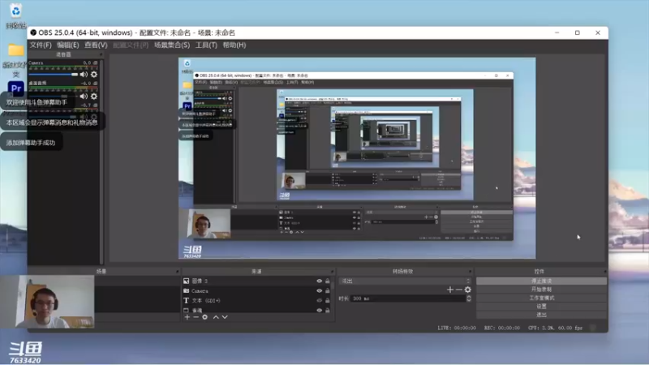The height and width of the screenshot is (365, 649).
Task: Click the 图像 3 image source icon
Action: coord(187,281)
